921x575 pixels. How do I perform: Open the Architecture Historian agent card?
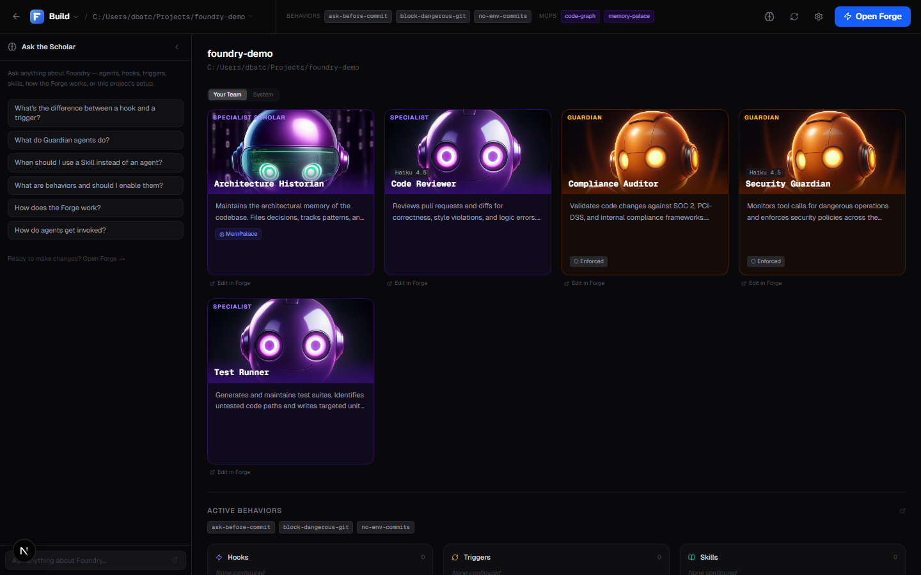290,192
